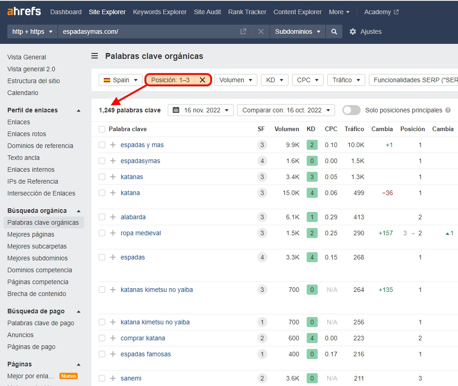Expand row plus icon for ropa medieval

(x=113, y=233)
